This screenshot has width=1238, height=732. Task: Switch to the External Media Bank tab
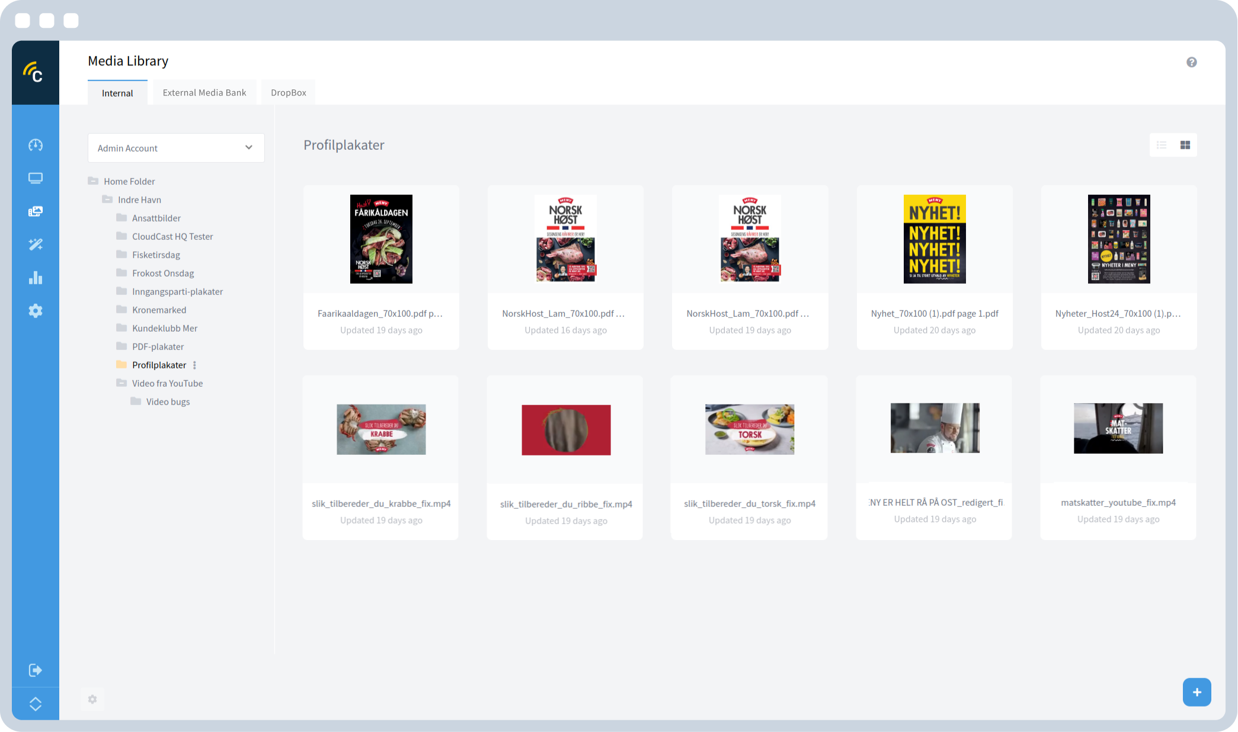tap(204, 92)
